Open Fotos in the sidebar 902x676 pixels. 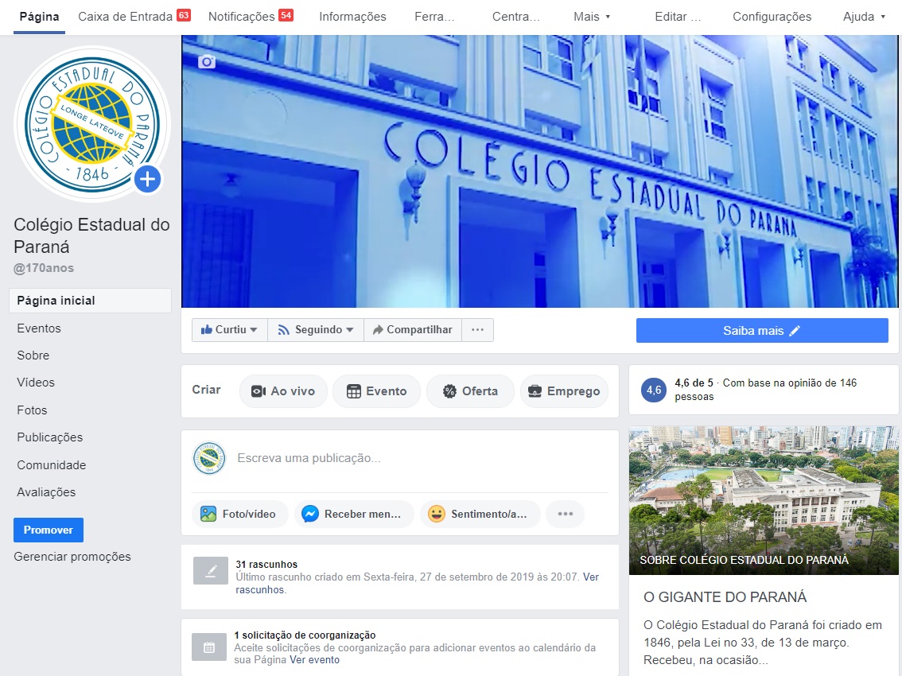32,410
